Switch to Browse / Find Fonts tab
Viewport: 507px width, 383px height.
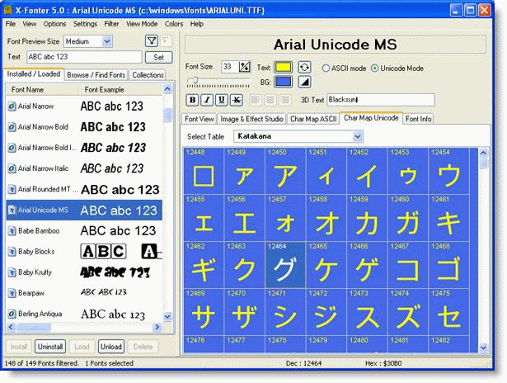96,75
